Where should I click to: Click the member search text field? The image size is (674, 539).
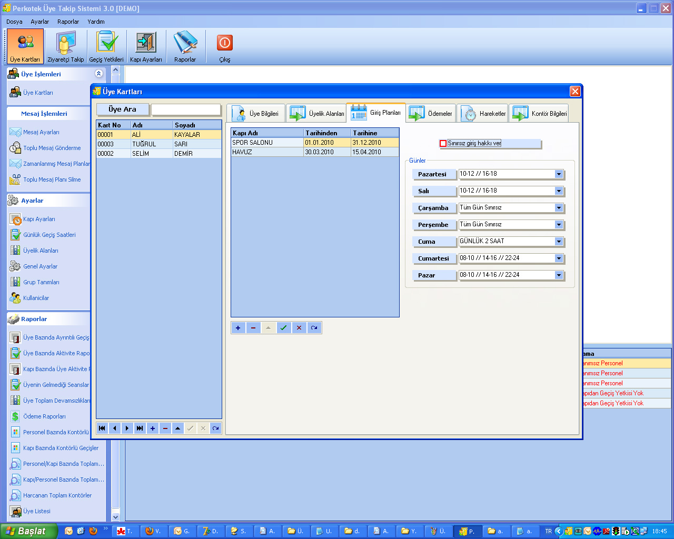[186, 109]
